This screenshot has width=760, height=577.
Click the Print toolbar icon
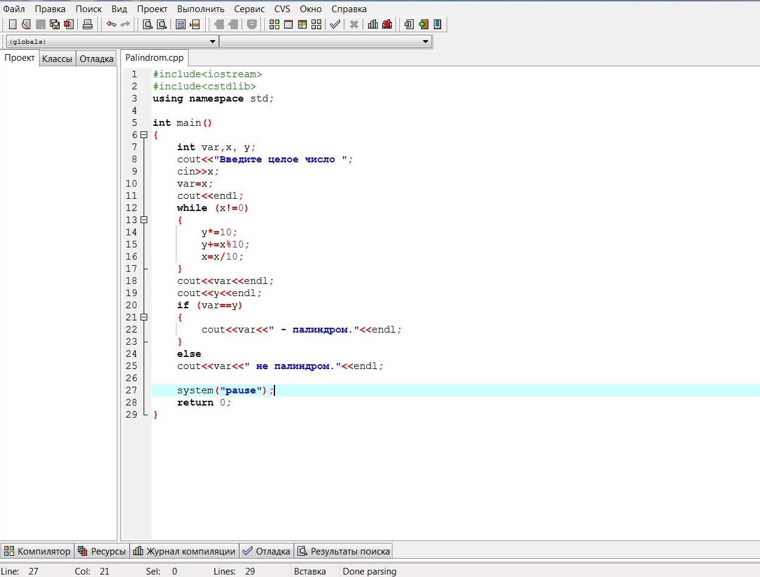88,24
